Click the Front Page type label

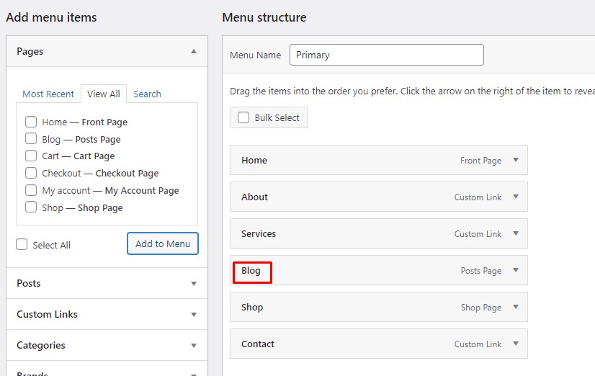pos(480,161)
